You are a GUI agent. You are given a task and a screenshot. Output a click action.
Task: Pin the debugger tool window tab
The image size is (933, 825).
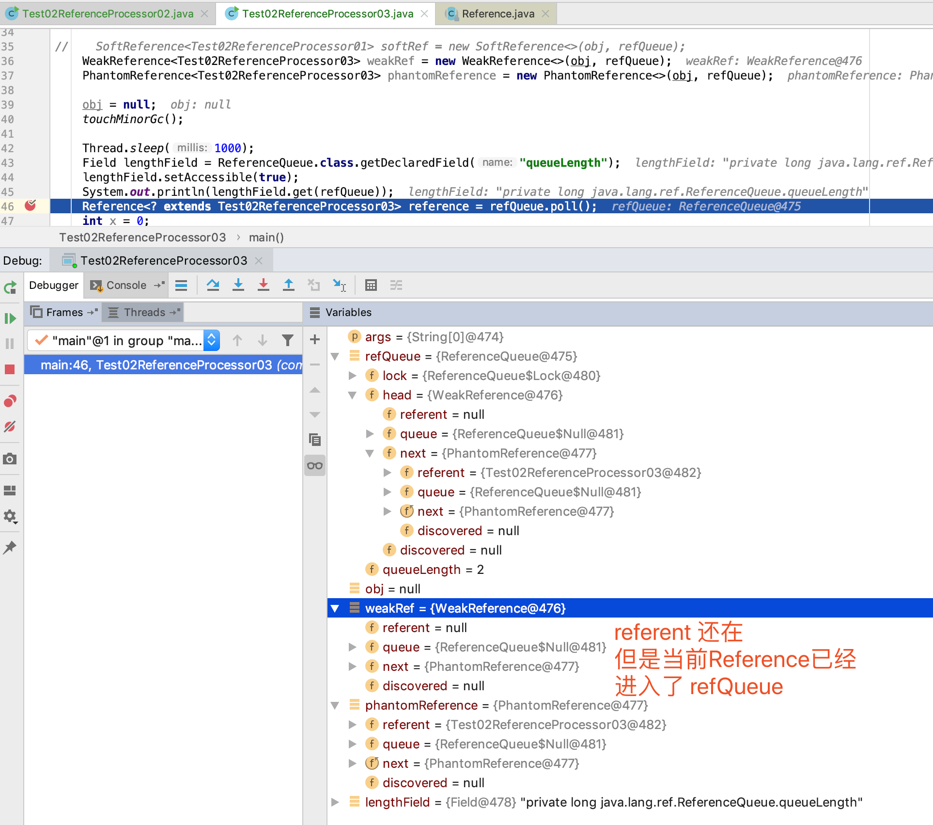[10, 547]
